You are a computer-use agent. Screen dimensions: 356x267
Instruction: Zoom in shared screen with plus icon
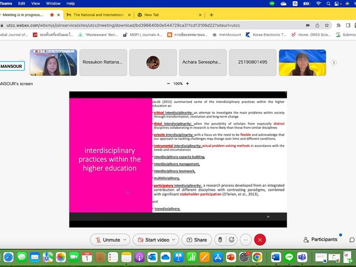(x=187, y=83)
